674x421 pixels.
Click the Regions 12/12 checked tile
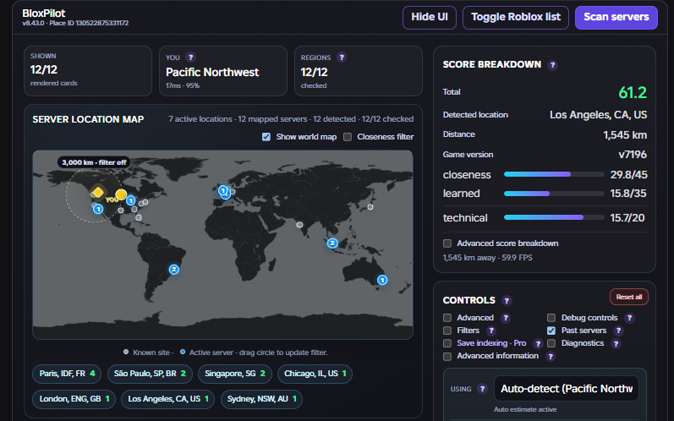(359, 71)
